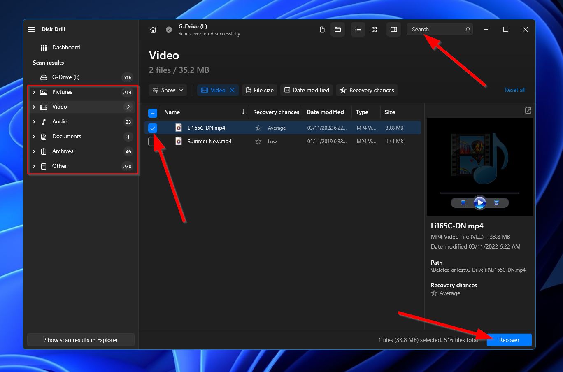This screenshot has width=563, height=372.
Task: Click the fullscreen icon in preview player
Action: coord(496,203)
